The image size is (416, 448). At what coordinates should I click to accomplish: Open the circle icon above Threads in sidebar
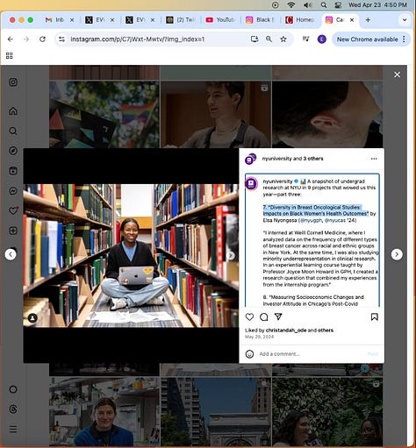[x=13, y=389]
